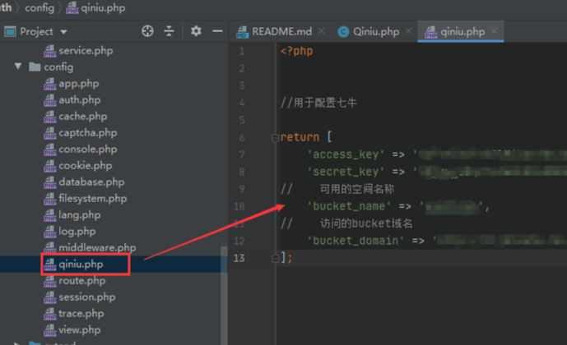Open trace.php file
Viewport: 567px width, 345px height.
tap(81, 314)
